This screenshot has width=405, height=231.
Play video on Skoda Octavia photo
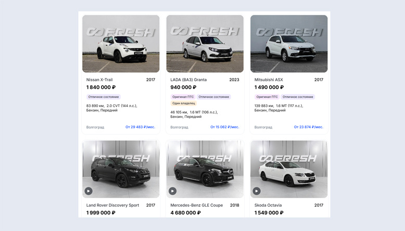[257, 191]
